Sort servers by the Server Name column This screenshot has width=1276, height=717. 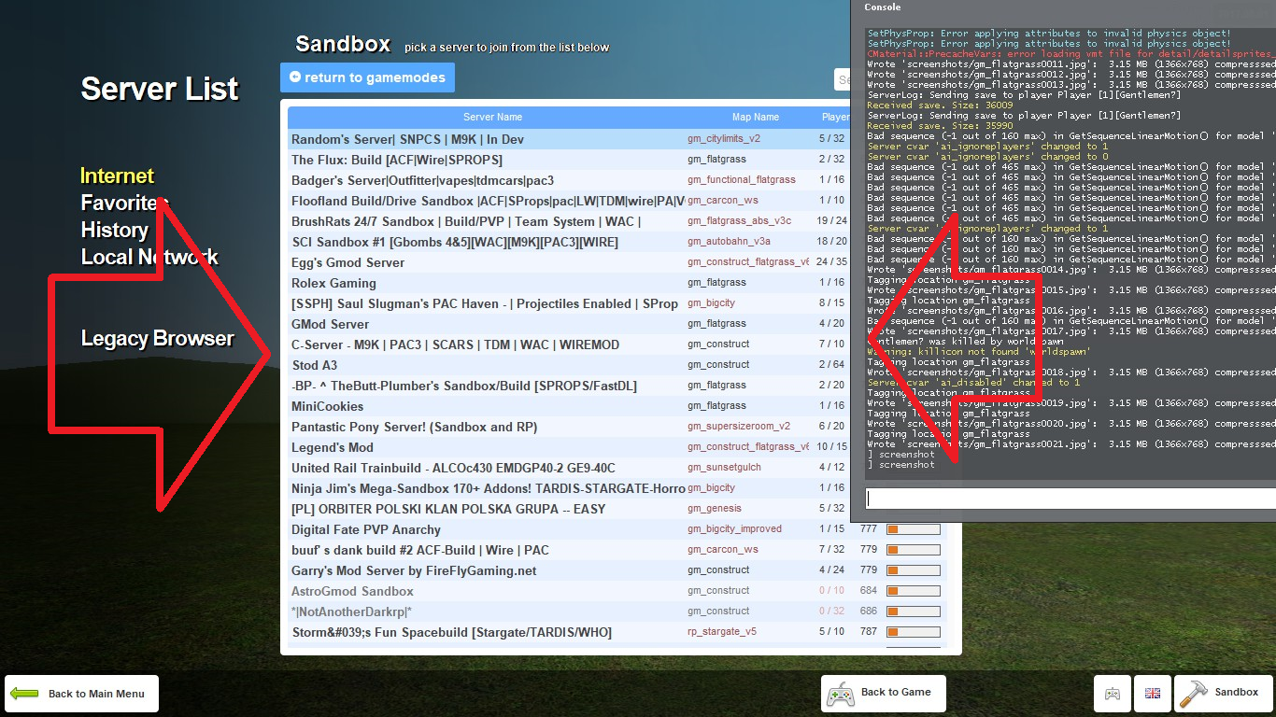tap(492, 118)
